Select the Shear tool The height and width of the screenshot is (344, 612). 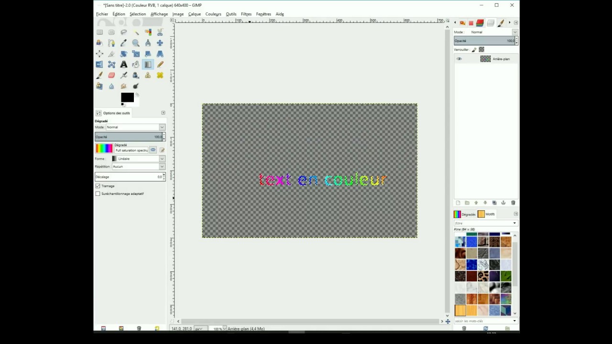click(148, 54)
